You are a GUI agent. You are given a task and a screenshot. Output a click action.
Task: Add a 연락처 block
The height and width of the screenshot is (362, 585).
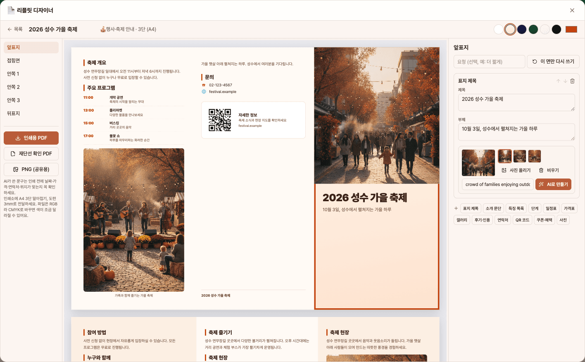[x=503, y=220]
